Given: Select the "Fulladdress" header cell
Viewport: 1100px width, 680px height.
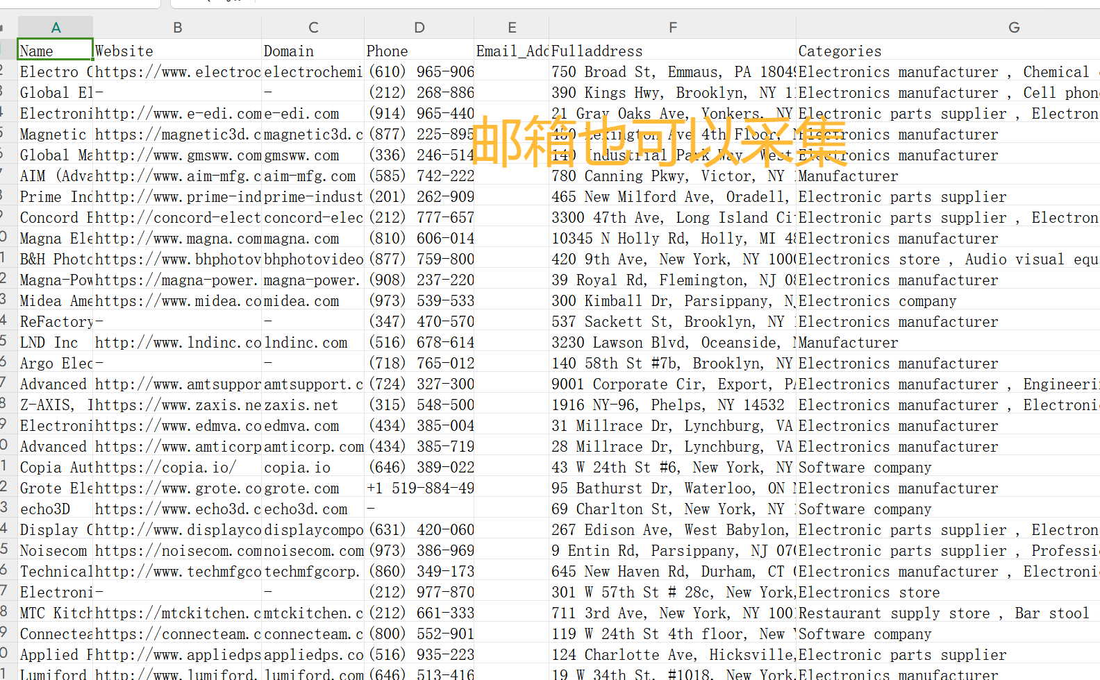Looking at the screenshot, I should click(673, 51).
